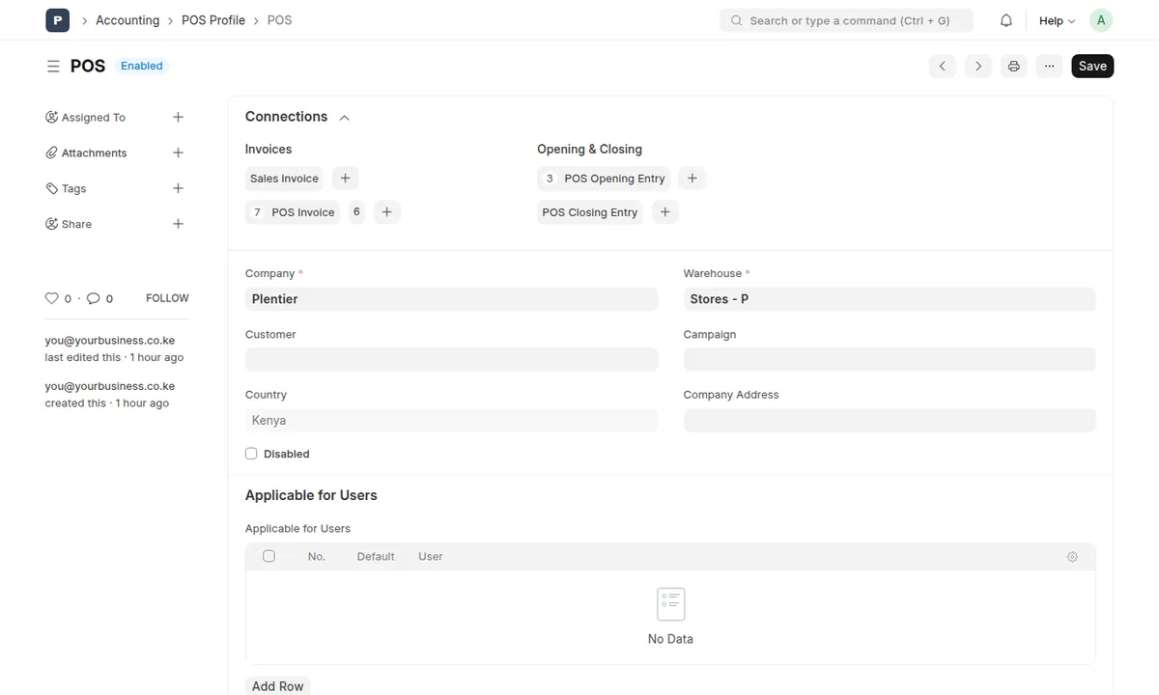Image resolution: width=1159 pixels, height=695 pixels.
Task: Open POS Closing Entry connection
Action: click(590, 212)
